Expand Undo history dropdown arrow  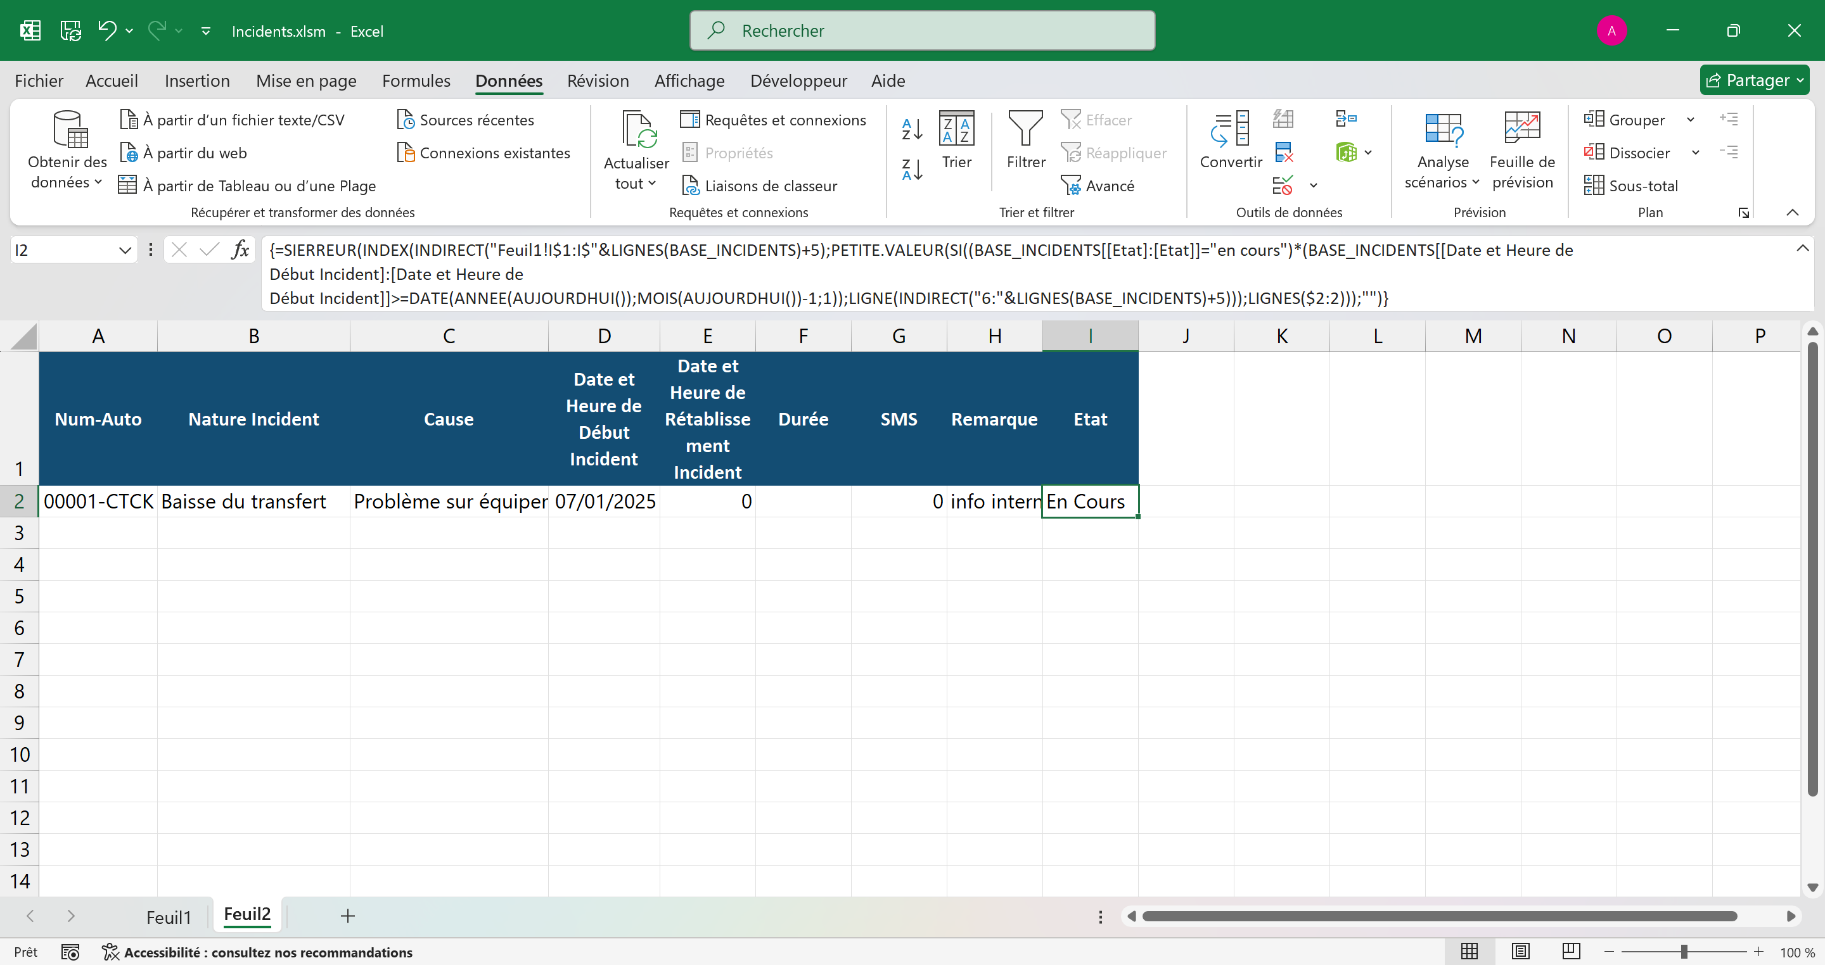click(x=129, y=30)
